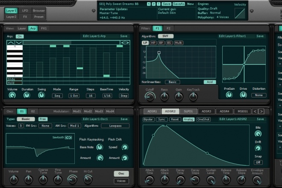Viewport: 282px width, 188px height.
Task: Open the Range dropdown showing 1 Oct
Action: [74, 96]
